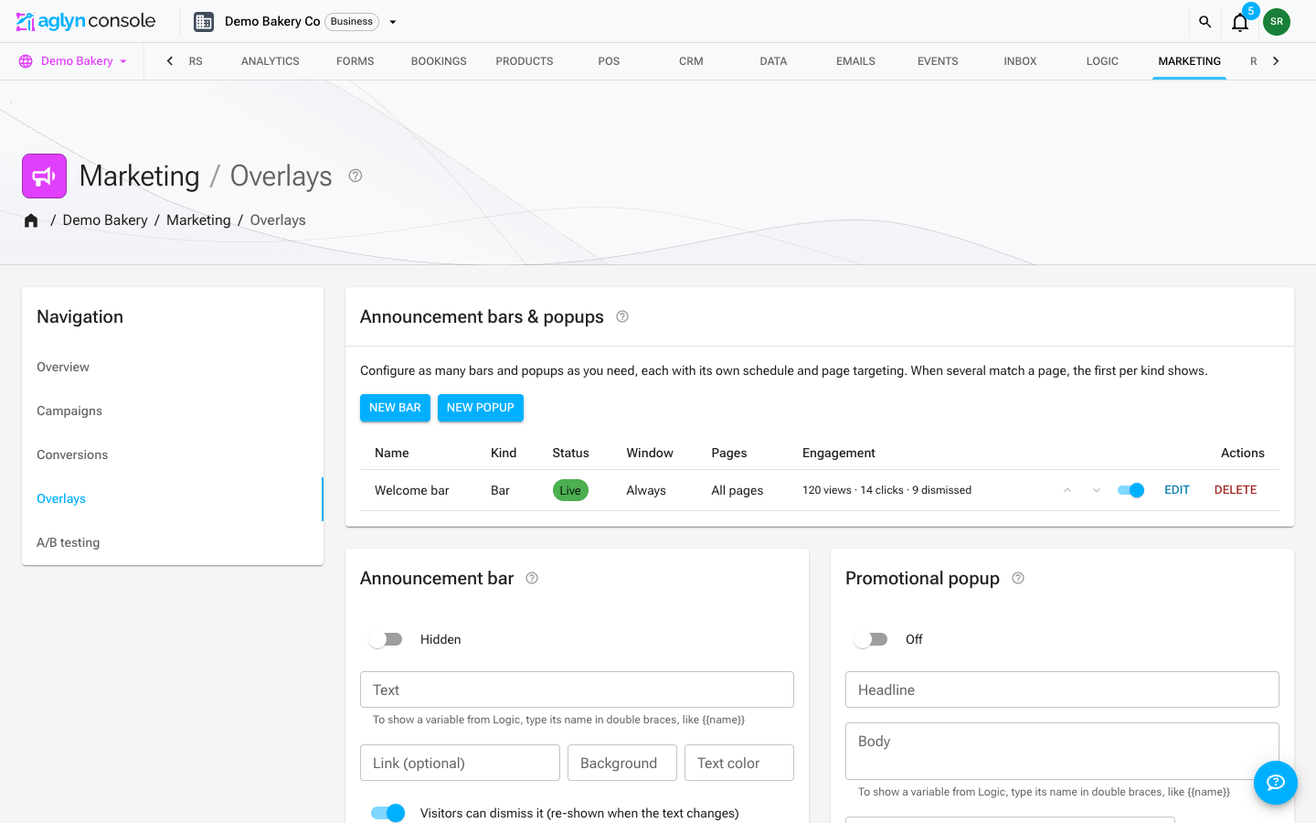Switch to the Analytics tab

(x=271, y=61)
